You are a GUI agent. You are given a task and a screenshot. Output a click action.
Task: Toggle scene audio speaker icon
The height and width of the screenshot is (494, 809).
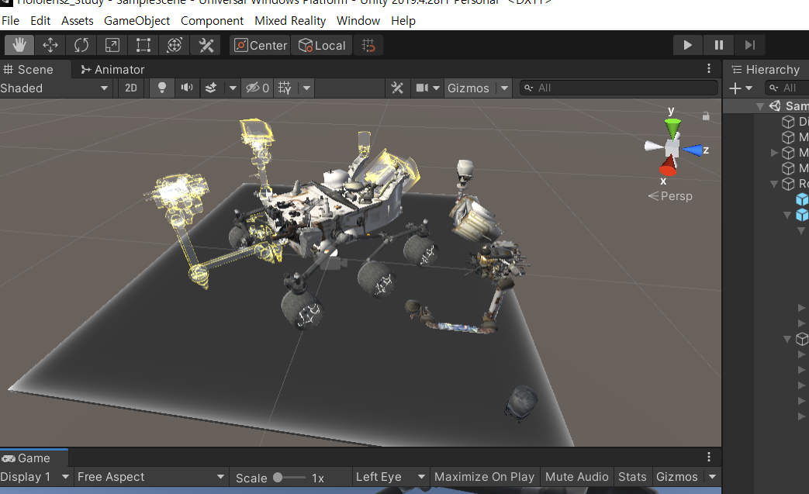(187, 88)
